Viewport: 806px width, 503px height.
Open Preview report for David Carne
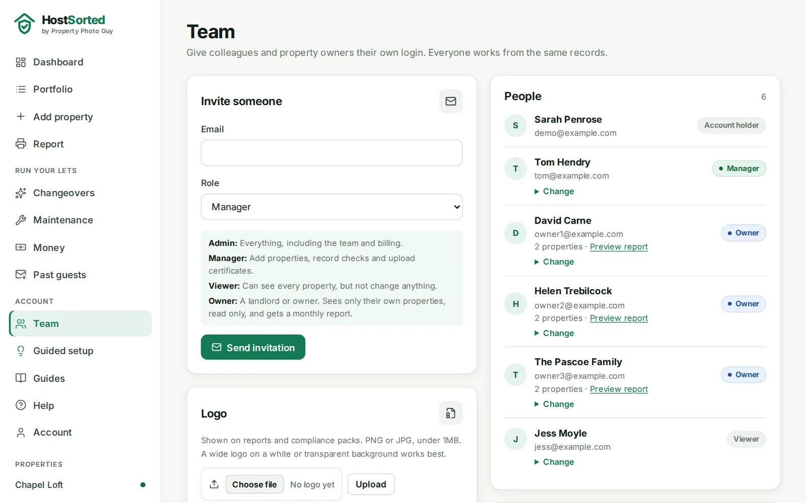point(619,247)
